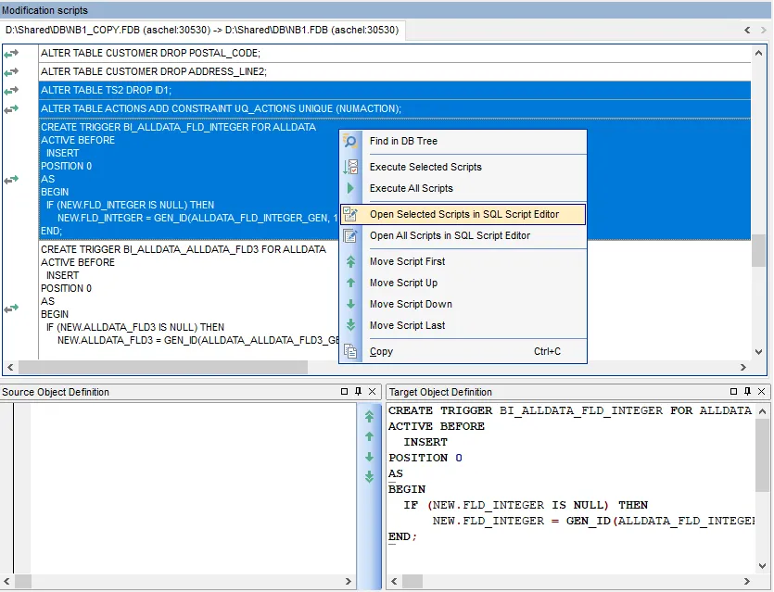Click Source Definition horizontal scroll right arrow
Screen dimensions: 774x592
click(349, 581)
